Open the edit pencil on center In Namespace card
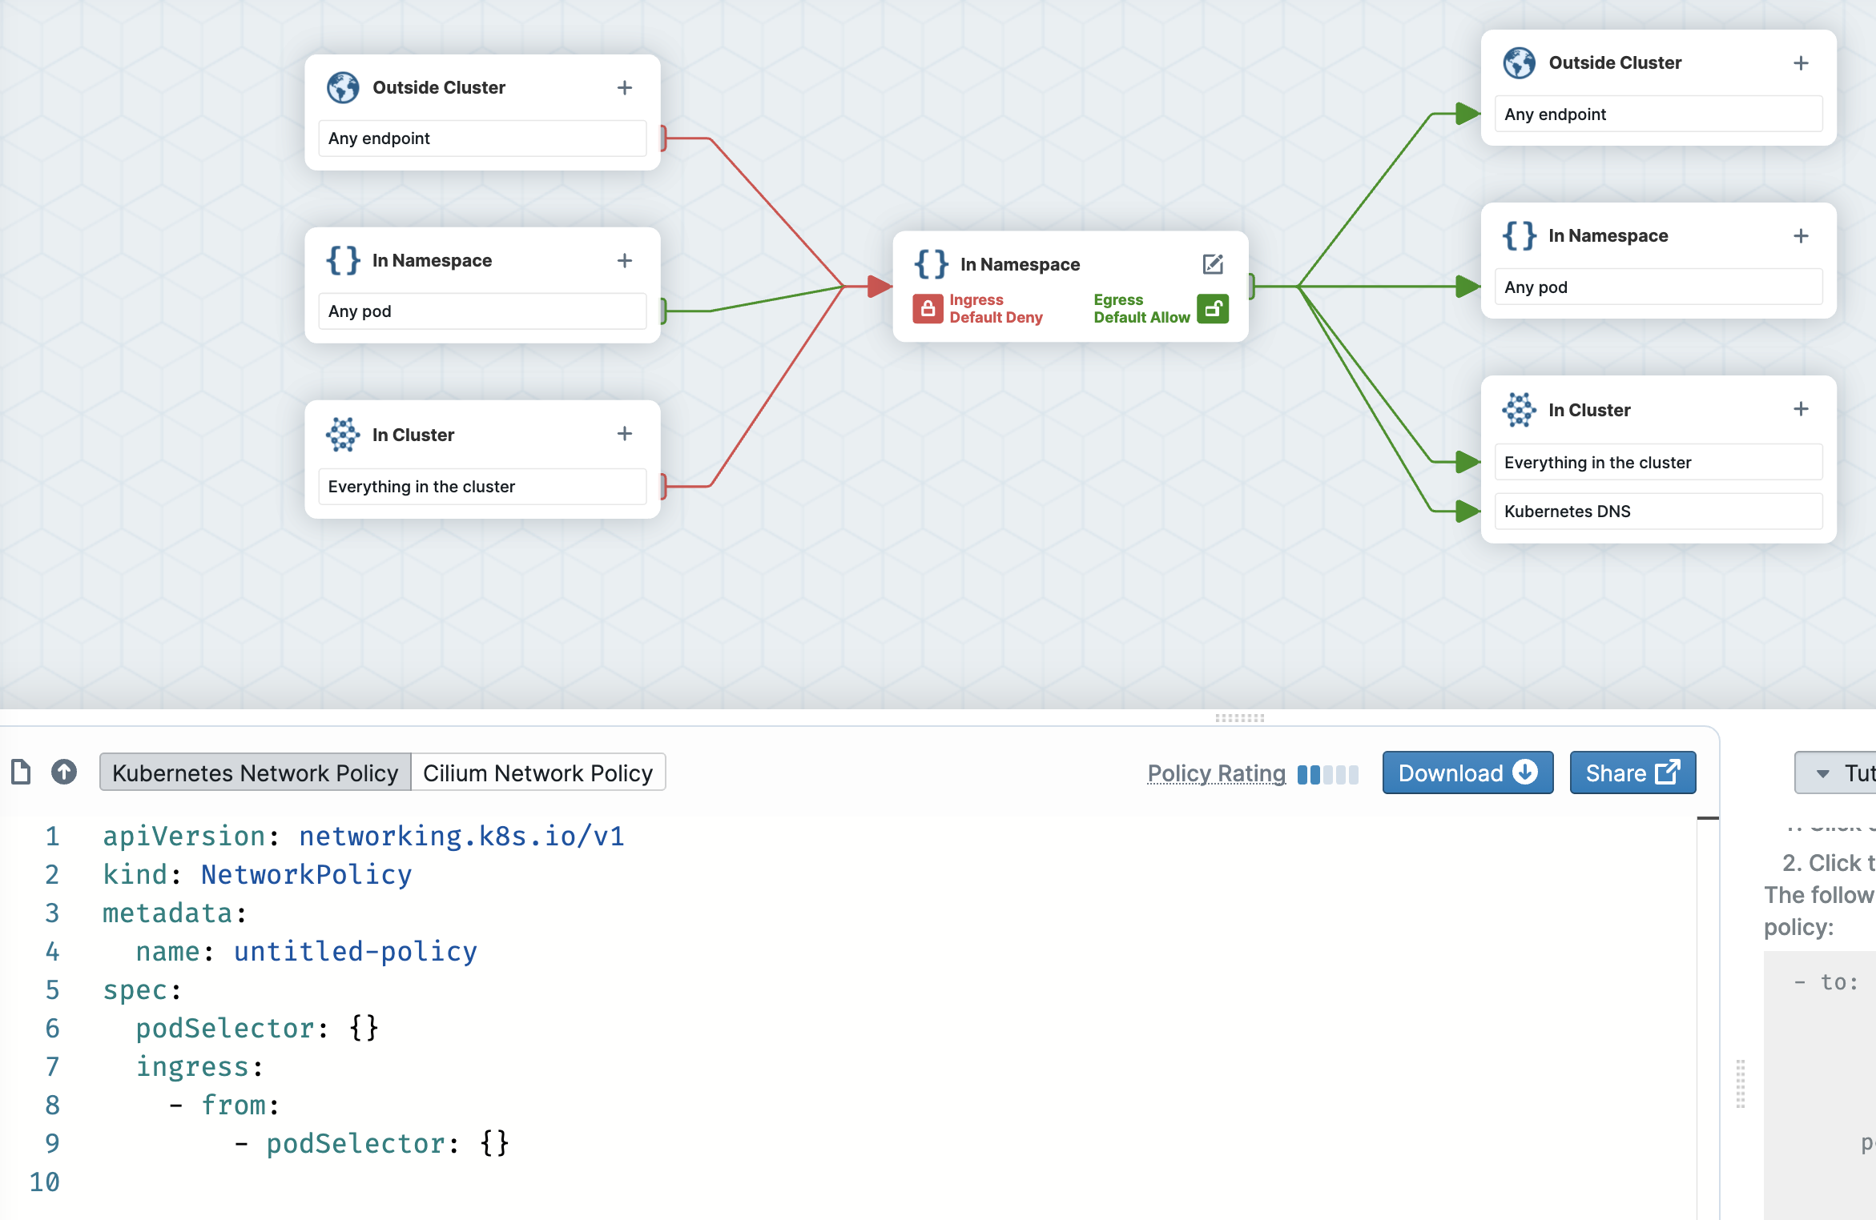Viewport: 1876px width, 1220px height. pyautogui.click(x=1213, y=263)
